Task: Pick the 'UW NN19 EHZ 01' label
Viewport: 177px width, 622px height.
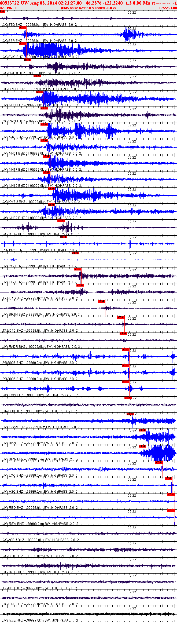Action: 16,186
